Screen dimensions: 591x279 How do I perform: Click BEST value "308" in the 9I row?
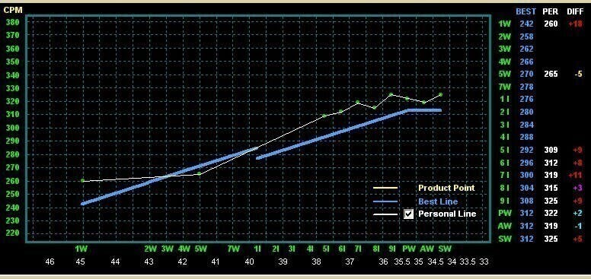tap(526, 201)
